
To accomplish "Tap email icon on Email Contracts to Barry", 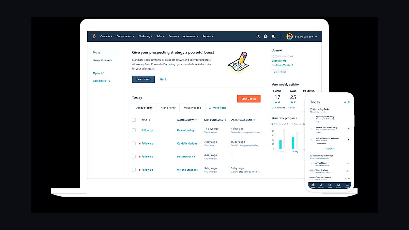I will point(348,128).
